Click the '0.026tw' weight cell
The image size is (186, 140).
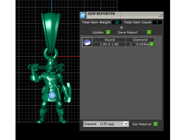[143, 44]
